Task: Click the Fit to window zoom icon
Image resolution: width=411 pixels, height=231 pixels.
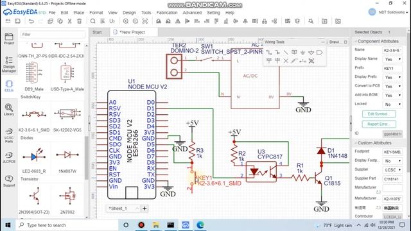Action: [145, 21]
